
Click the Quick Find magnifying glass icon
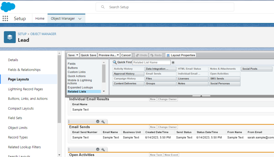click(114, 62)
